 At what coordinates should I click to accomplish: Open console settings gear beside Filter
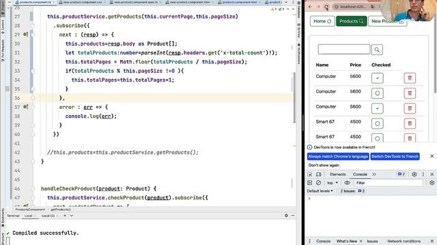tap(432, 183)
